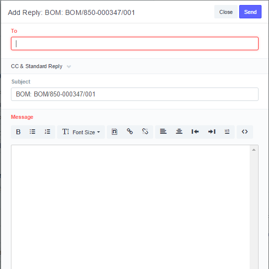Decrease indent with the outdent icon
The width and height of the screenshot is (269, 269).
coord(195,132)
